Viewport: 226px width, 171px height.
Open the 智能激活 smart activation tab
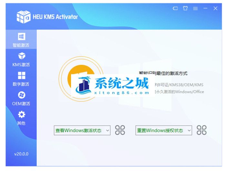[21, 40]
